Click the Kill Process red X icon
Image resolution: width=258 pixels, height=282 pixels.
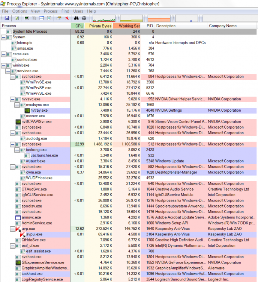pyautogui.click(x=67, y=18)
